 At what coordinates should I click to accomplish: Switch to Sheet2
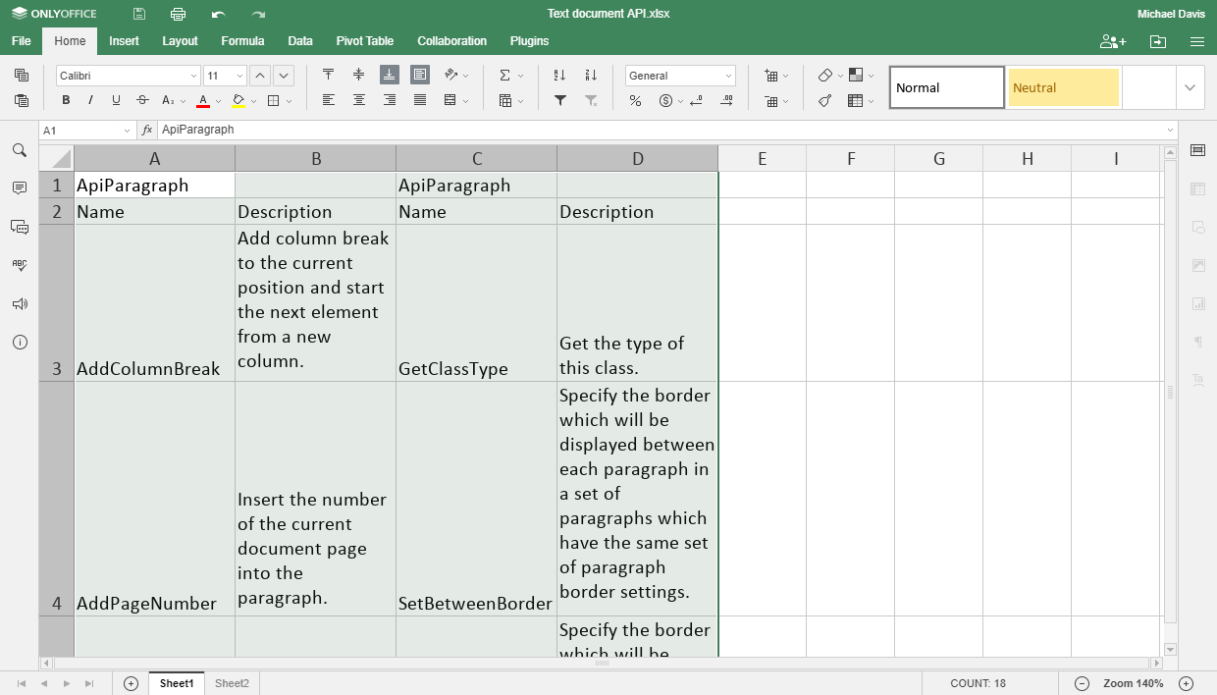[231, 683]
